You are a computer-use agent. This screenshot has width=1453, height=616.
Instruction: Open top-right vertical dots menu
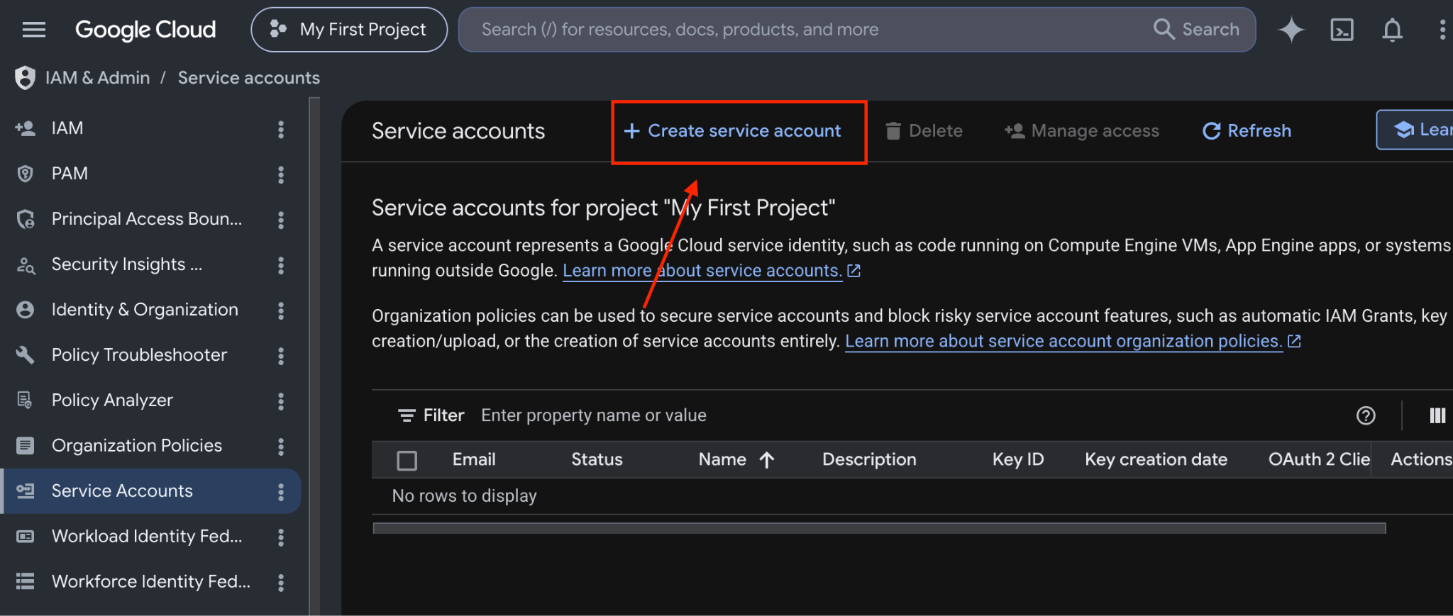click(1442, 30)
